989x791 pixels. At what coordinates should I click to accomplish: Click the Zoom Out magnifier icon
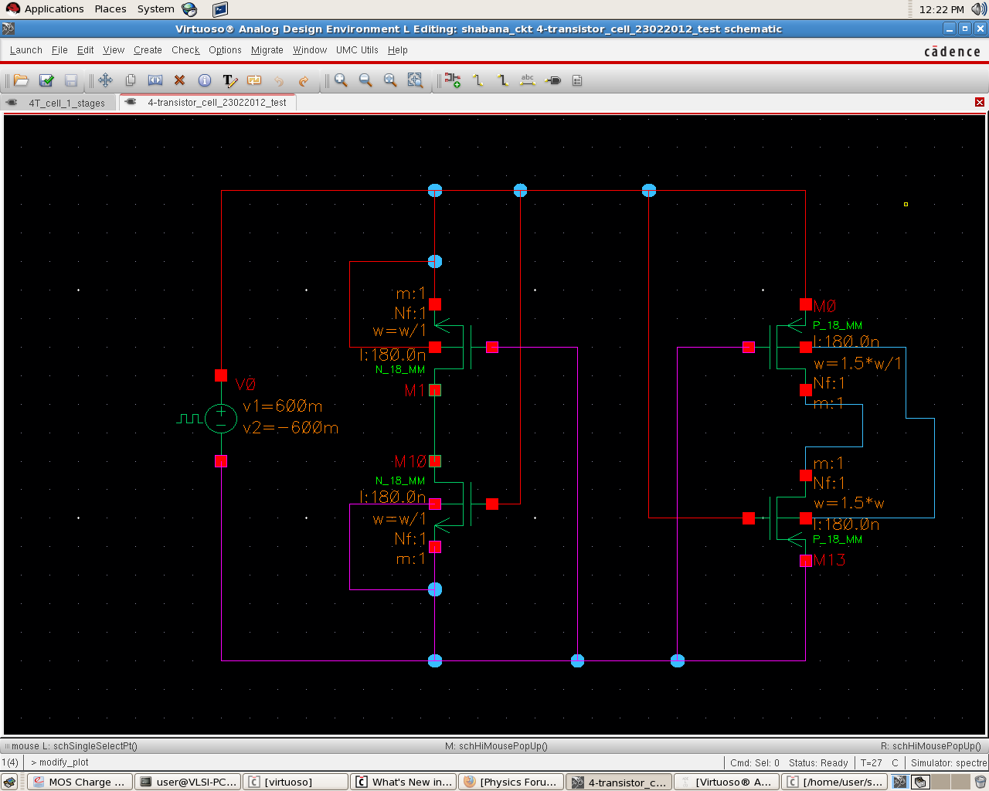(365, 80)
